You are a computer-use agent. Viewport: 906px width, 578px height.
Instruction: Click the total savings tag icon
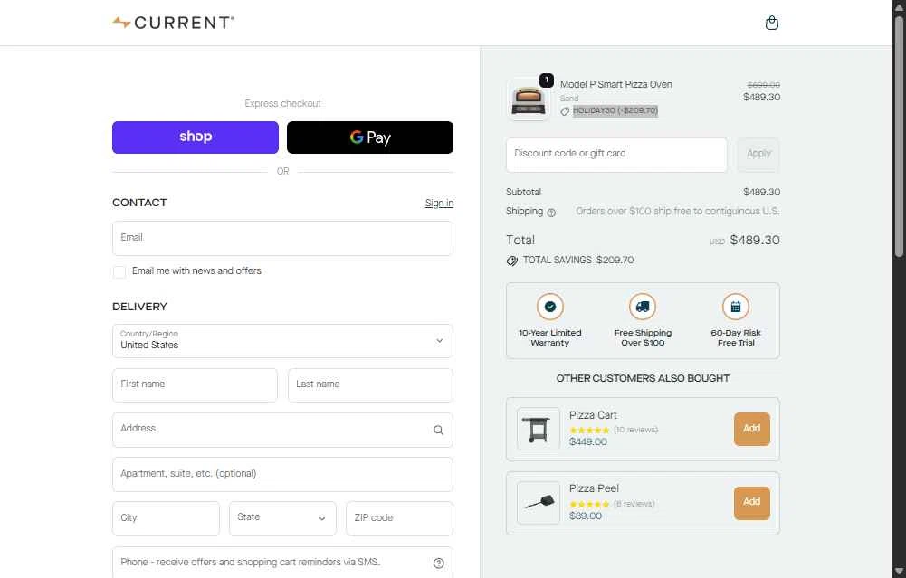pyautogui.click(x=512, y=261)
